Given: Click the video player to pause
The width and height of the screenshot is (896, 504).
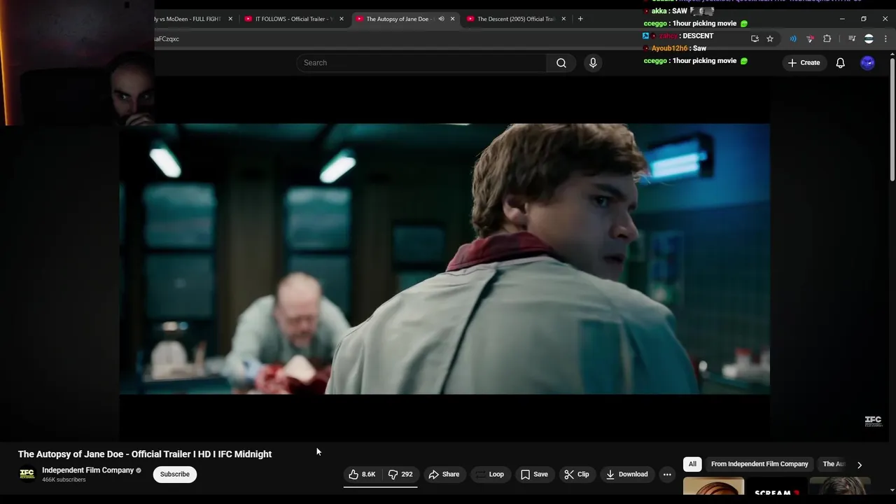Looking at the screenshot, I should click(x=444, y=259).
